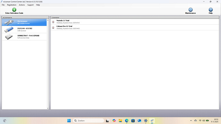Open the Actions menu

coord(22,5)
